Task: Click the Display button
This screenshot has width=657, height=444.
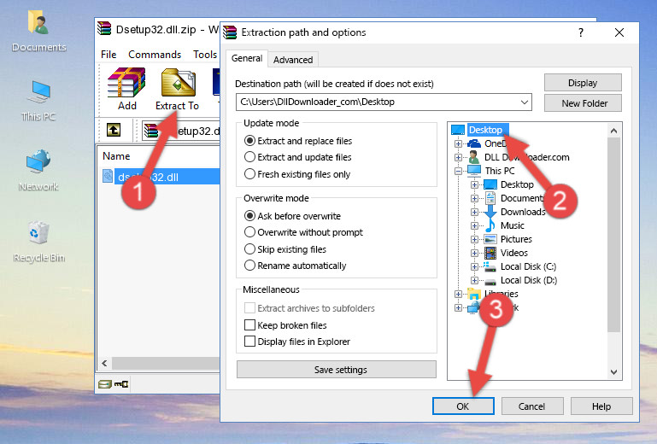Action: 583,83
